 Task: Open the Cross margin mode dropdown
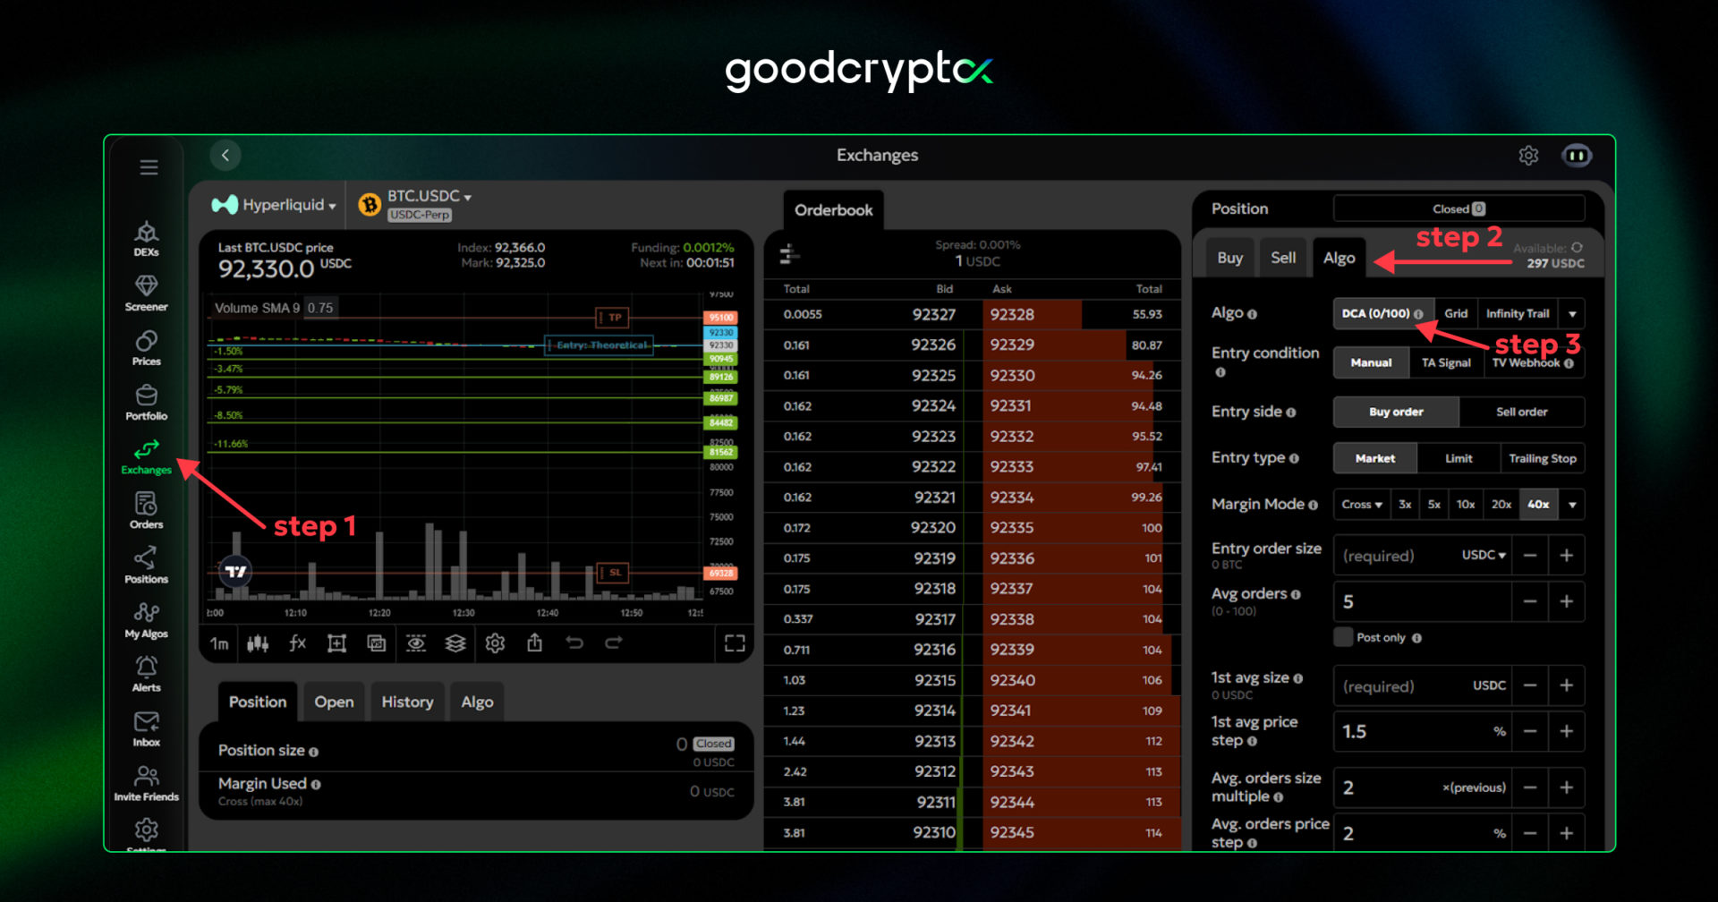[x=1361, y=505]
